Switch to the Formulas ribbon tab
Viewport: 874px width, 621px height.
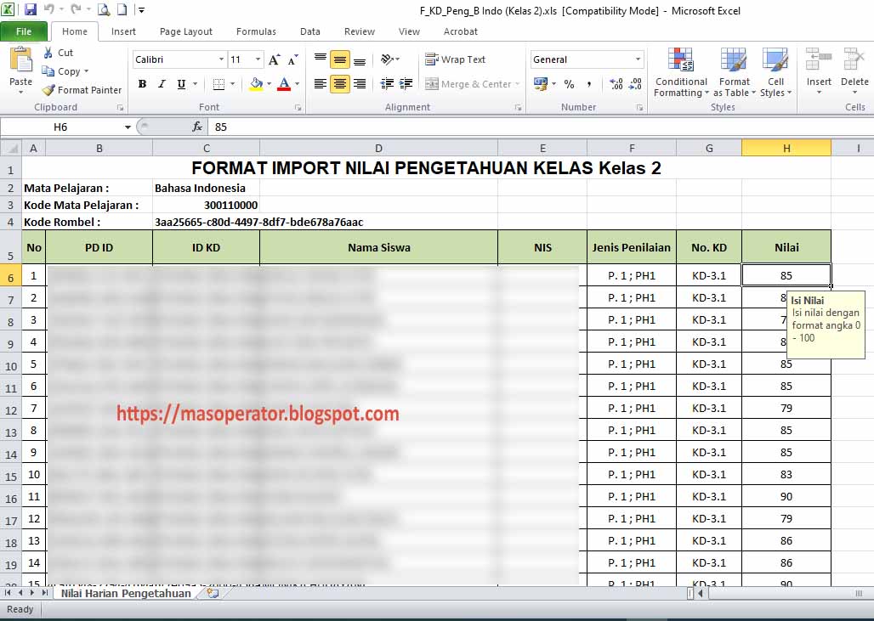click(255, 31)
